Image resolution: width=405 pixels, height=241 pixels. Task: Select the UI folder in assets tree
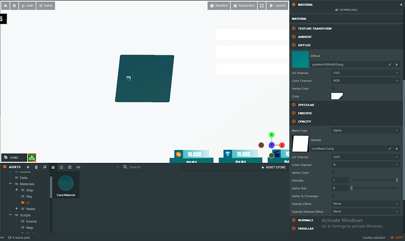(x=28, y=202)
